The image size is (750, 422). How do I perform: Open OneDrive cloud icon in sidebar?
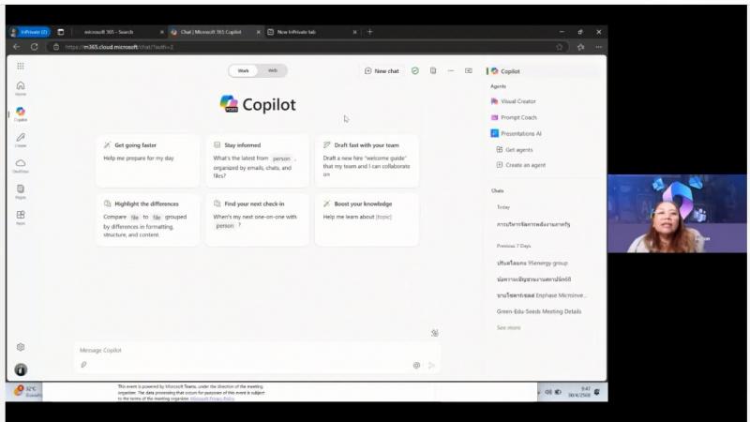click(21, 166)
